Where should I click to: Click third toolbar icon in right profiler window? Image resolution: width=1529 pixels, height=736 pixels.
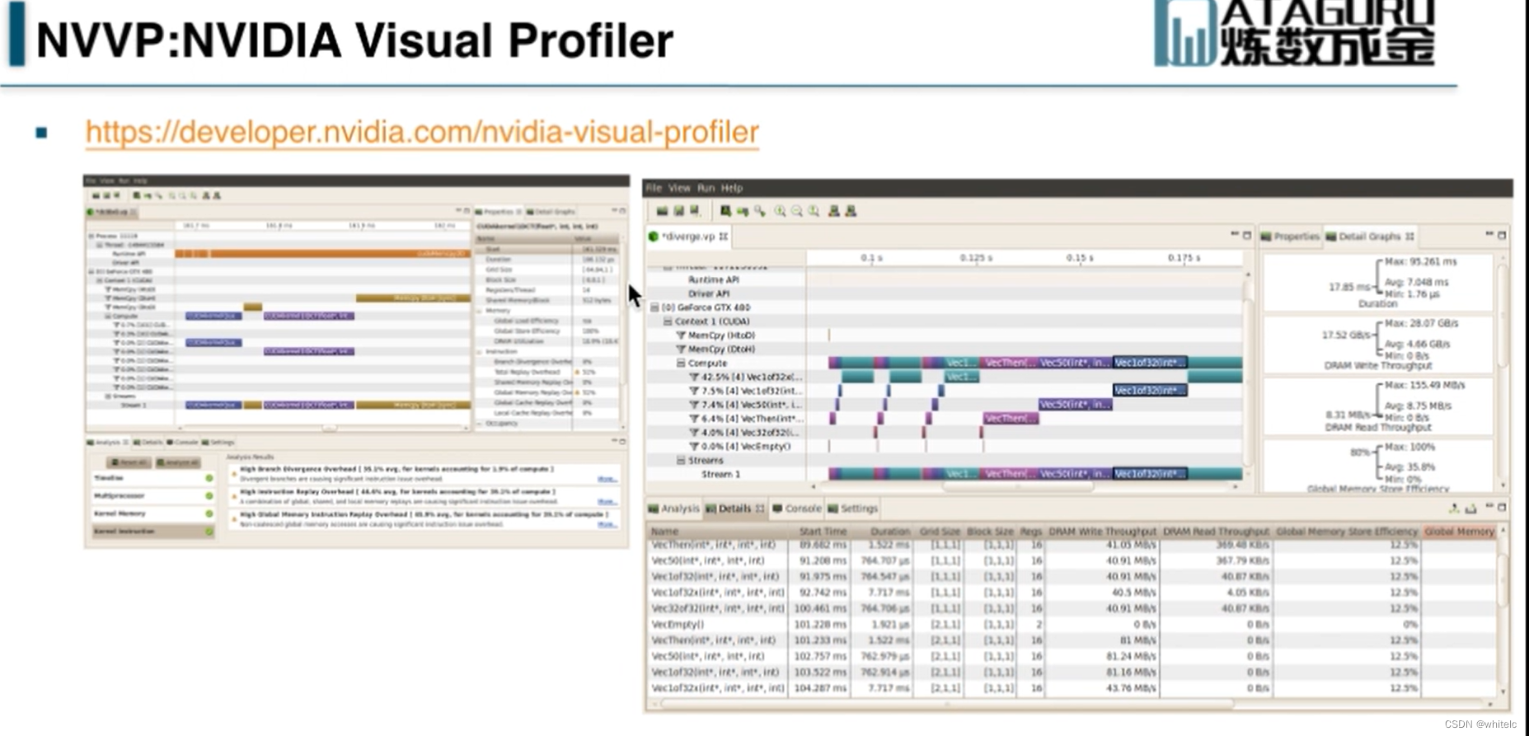pyautogui.click(x=695, y=212)
